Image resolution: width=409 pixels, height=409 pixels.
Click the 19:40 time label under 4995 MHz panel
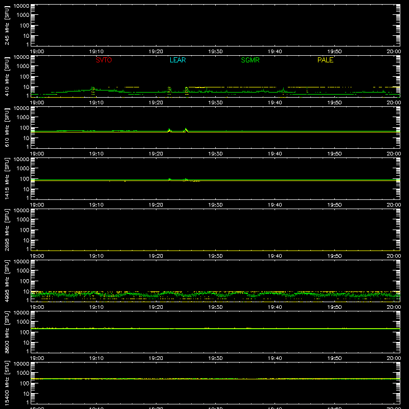coord(275,307)
